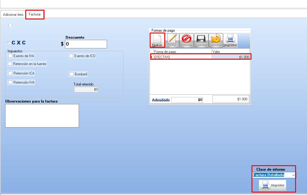This screenshot has height=195, width=307.
Task: Click the Cancelar undo arrow icon
Action: point(216,40)
